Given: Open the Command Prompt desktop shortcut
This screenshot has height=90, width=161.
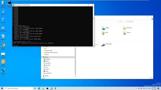Looking at the screenshot, I should [x=9, y=4].
